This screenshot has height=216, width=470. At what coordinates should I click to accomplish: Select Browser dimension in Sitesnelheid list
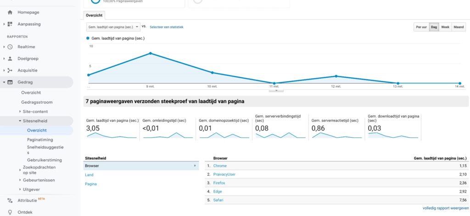(141, 166)
